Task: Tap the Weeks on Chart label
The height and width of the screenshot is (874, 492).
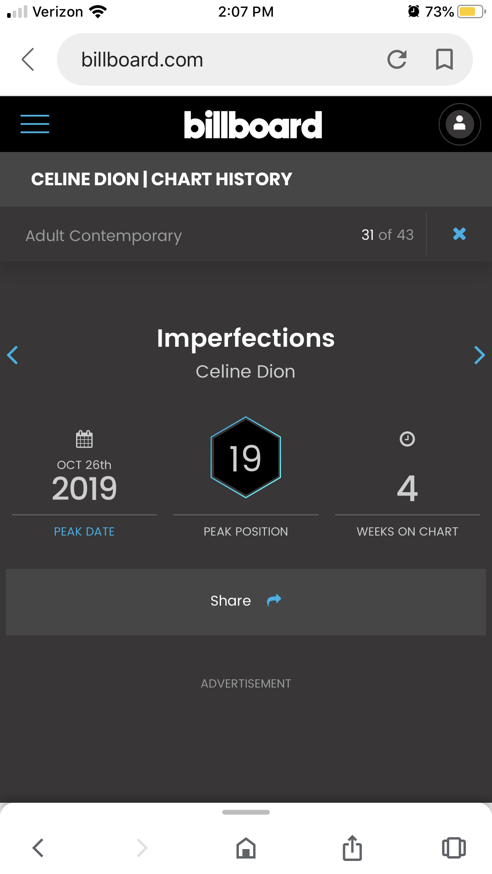Action: coord(407,532)
